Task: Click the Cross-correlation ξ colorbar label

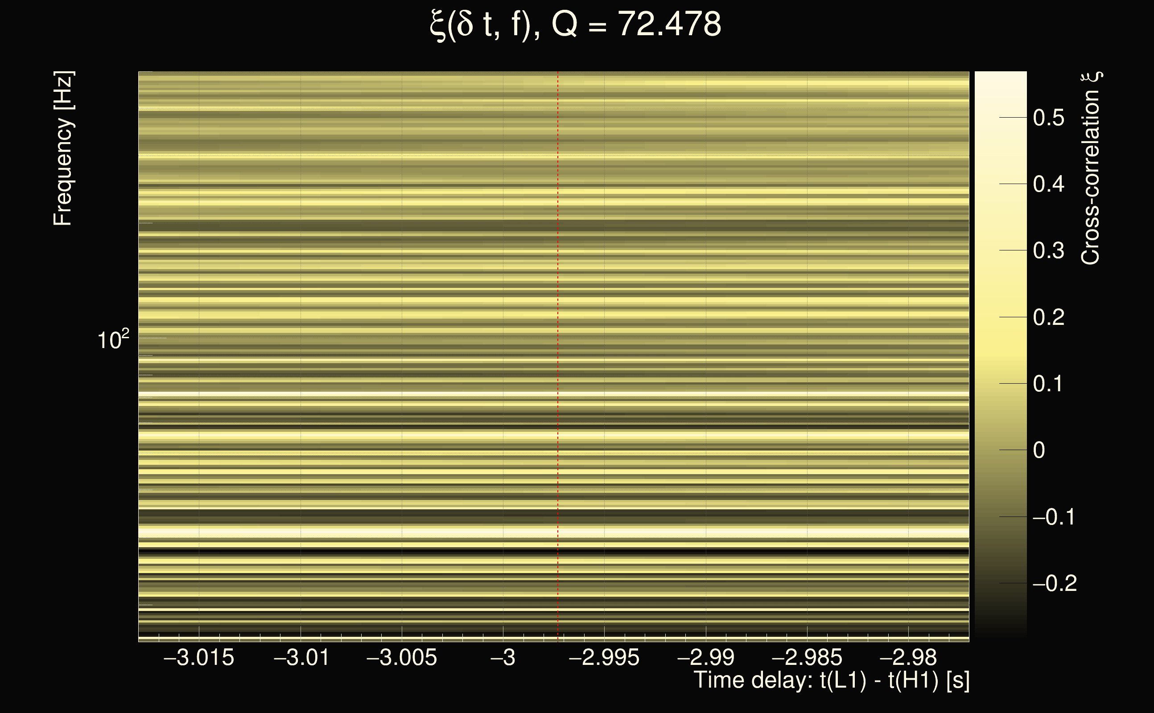Action: 1091,168
